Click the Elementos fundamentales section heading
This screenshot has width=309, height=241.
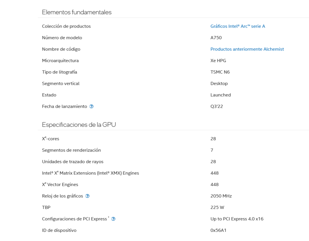(x=77, y=12)
